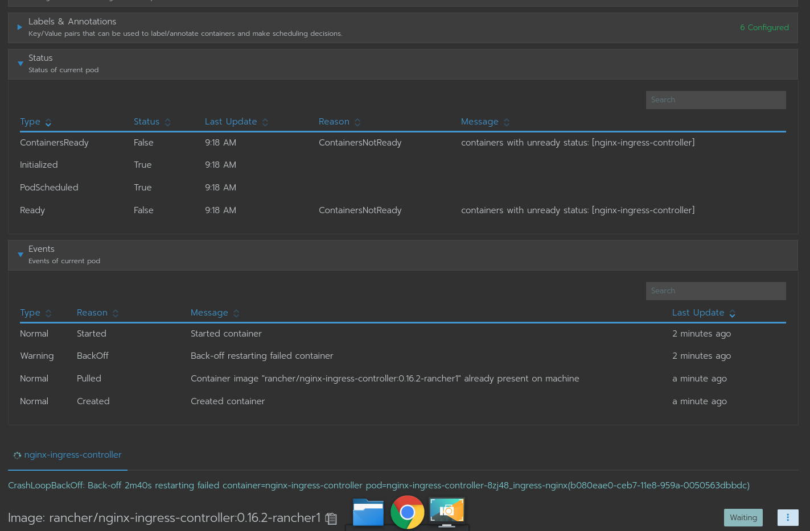Sort the Message column in the Status table
The height and width of the screenshot is (531, 810).
(507, 122)
